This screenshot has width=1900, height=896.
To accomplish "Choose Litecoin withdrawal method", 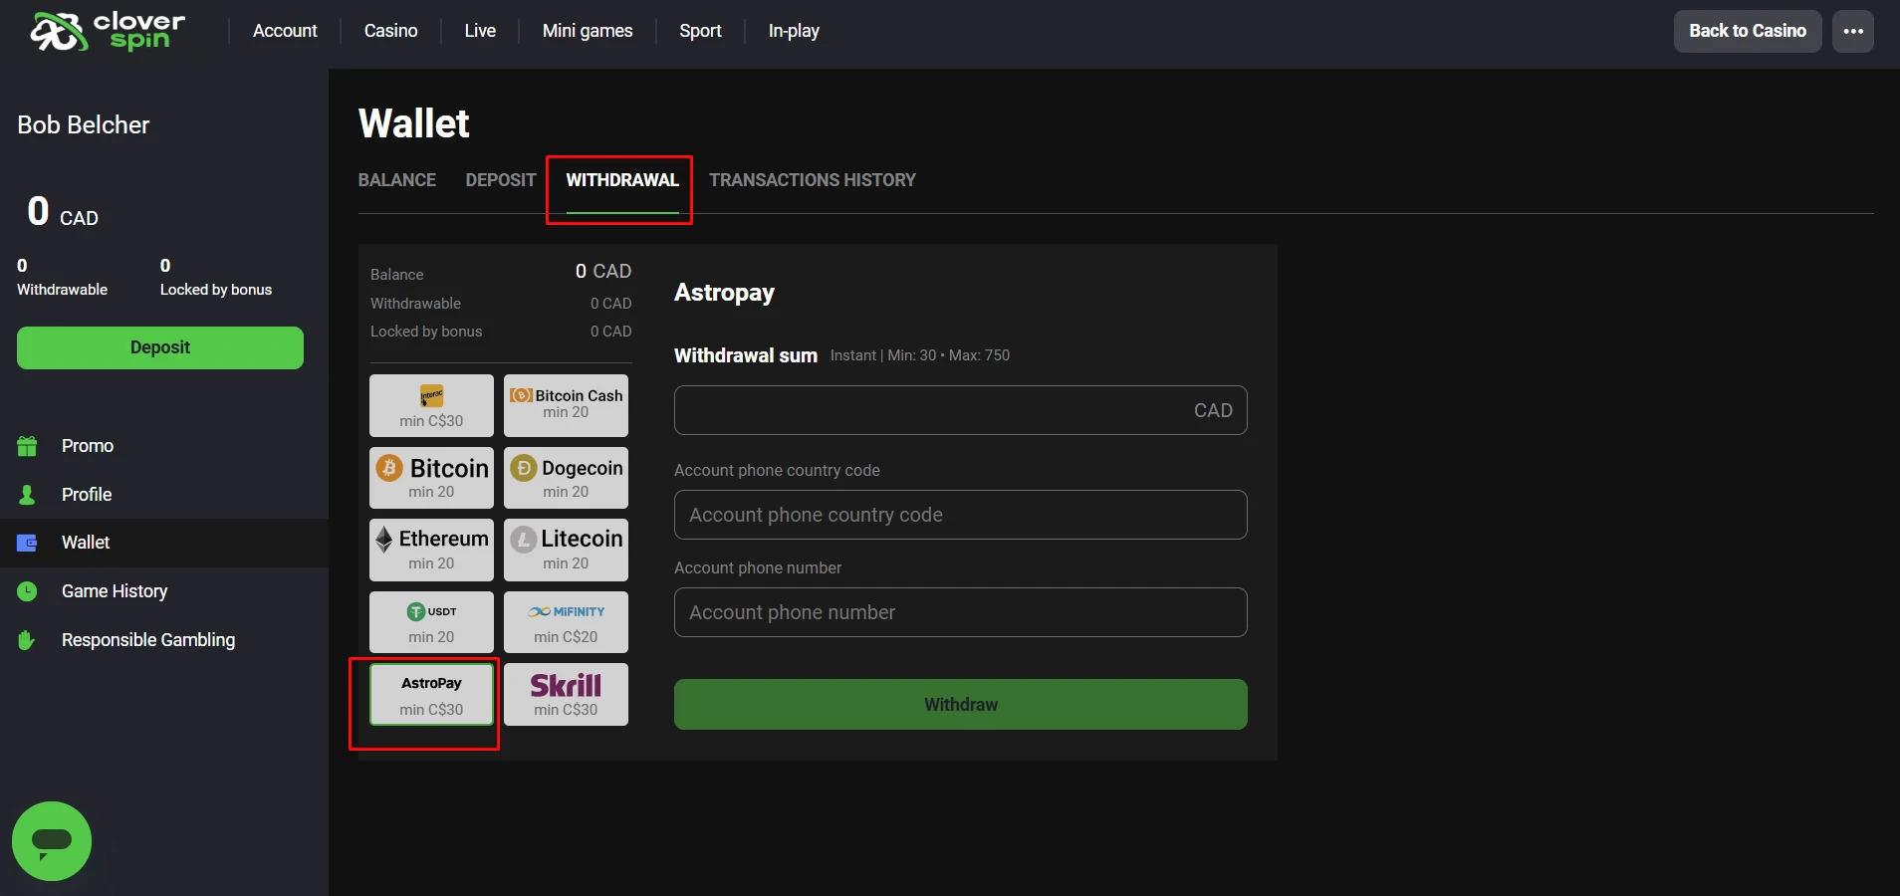I will tap(566, 550).
